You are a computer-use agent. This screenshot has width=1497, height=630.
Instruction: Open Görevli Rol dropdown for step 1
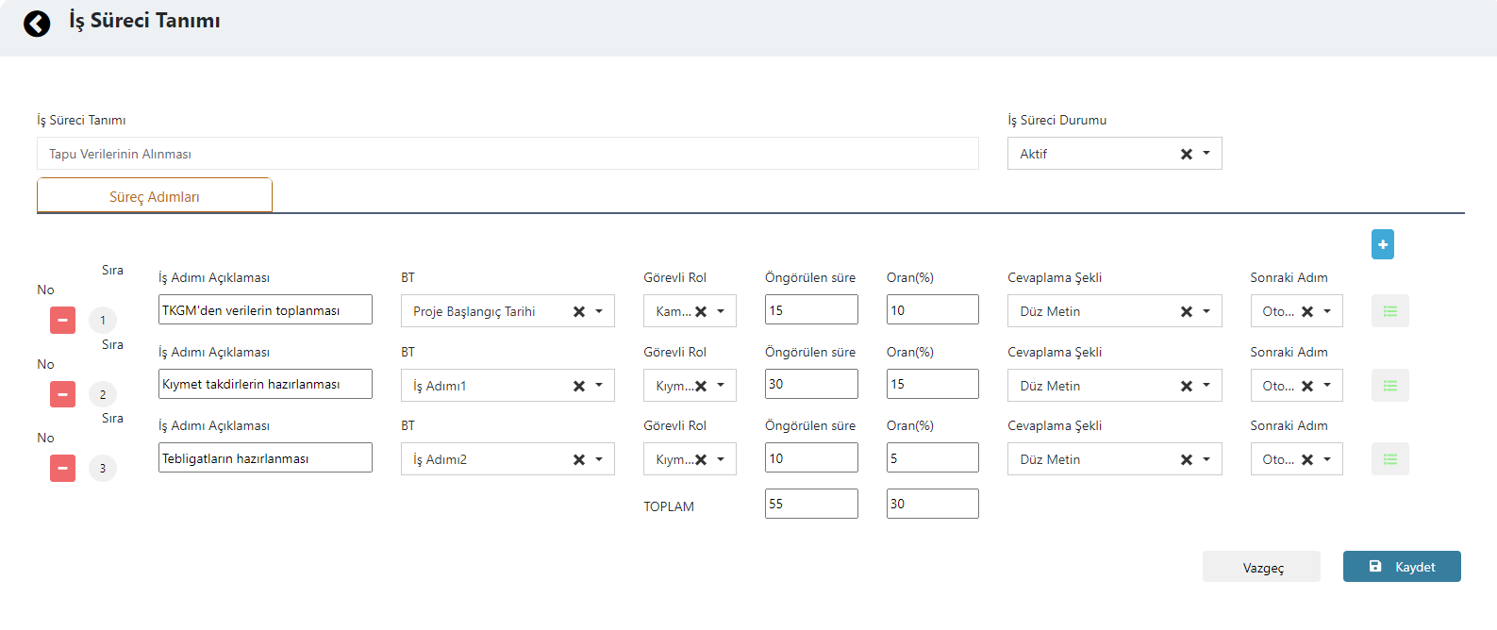721,311
